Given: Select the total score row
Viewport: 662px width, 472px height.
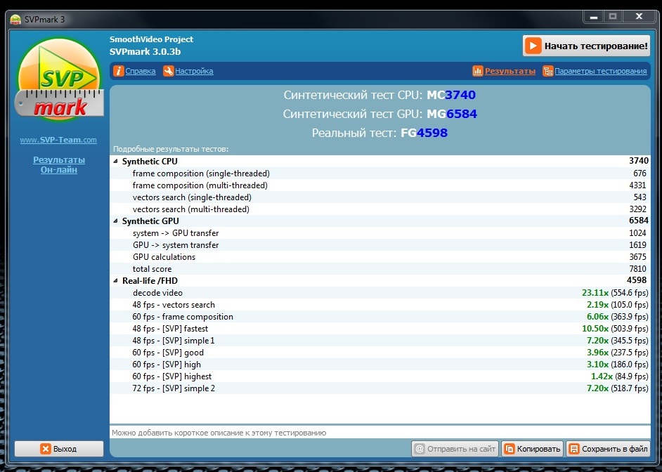Looking at the screenshot, I should coord(380,269).
